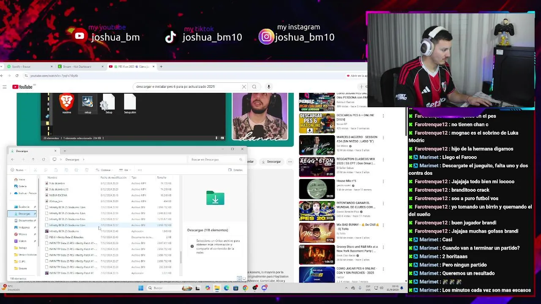This screenshot has height=304, width=541.
Task: Go back in File Explorer
Action: click(12, 159)
